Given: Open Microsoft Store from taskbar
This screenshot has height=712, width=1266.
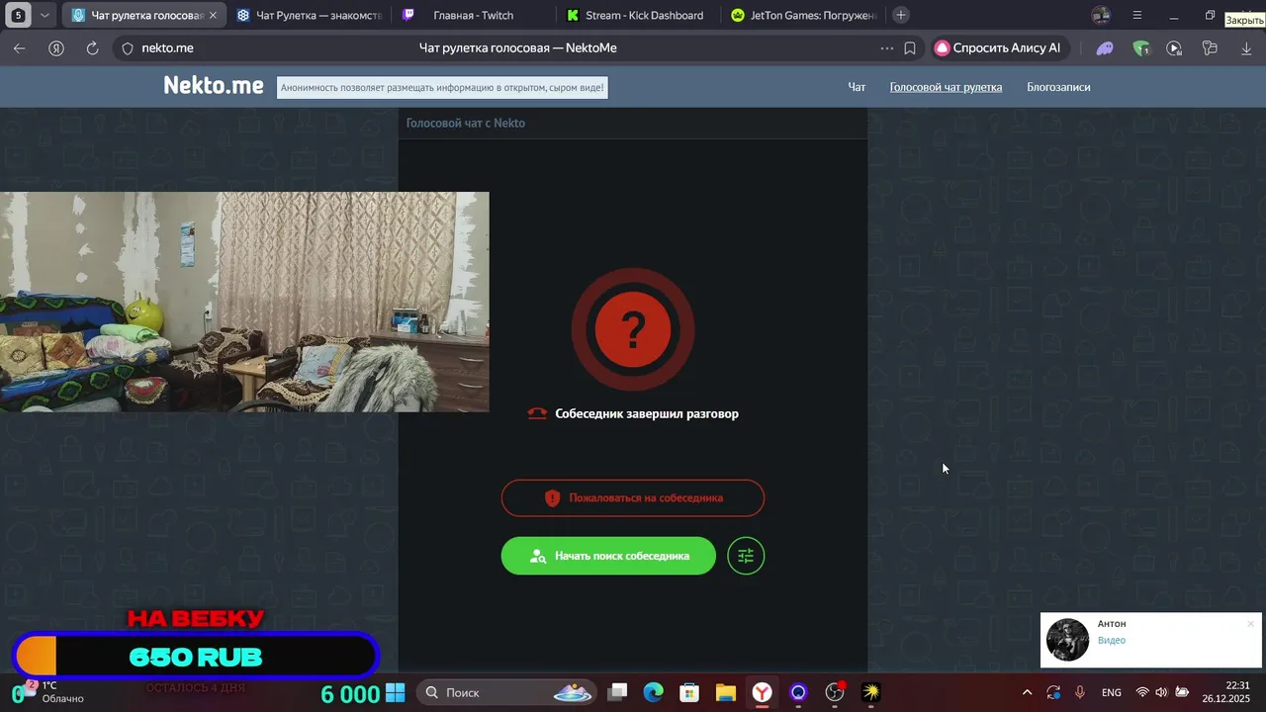Looking at the screenshot, I should pos(689,692).
